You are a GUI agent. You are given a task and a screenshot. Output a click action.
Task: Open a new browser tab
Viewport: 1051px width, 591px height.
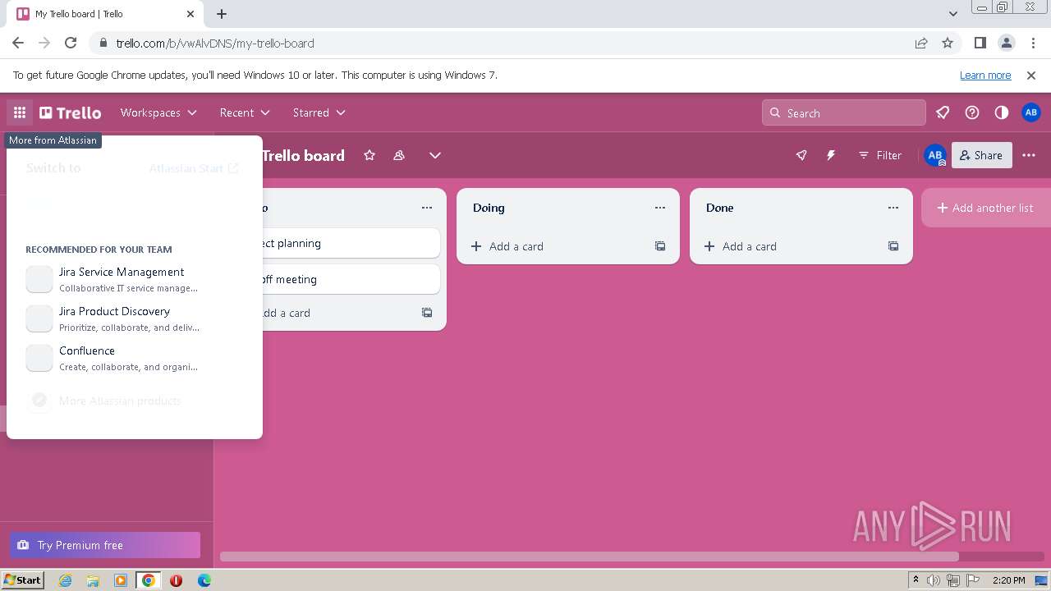[x=222, y=14]
